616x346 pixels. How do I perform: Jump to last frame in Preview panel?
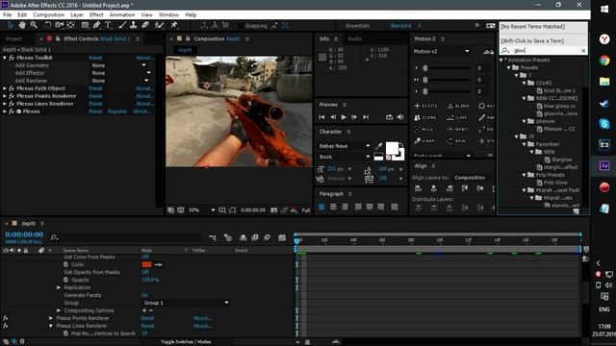click(366, 117)
